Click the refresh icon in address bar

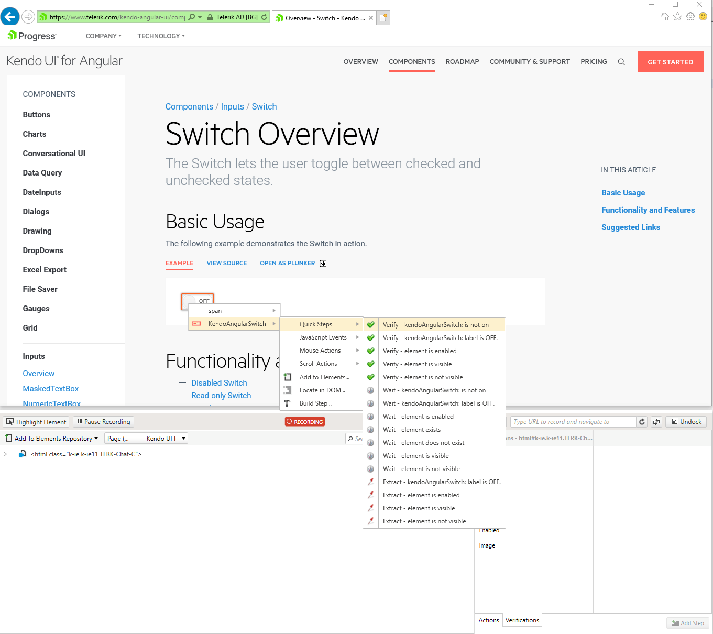click(265, 17)
